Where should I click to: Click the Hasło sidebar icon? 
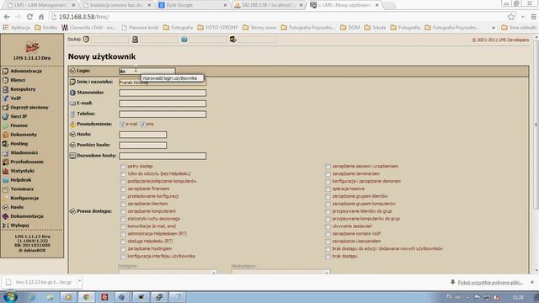tap(6, 207)
